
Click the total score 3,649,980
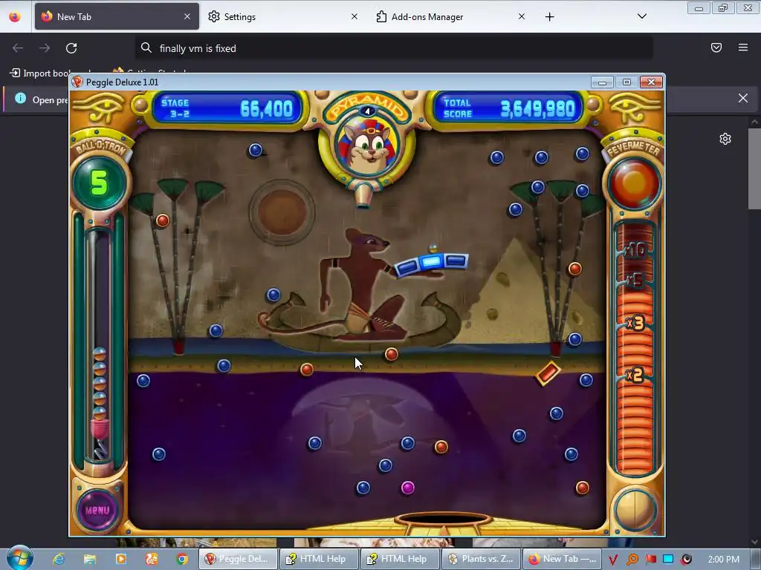538,109
